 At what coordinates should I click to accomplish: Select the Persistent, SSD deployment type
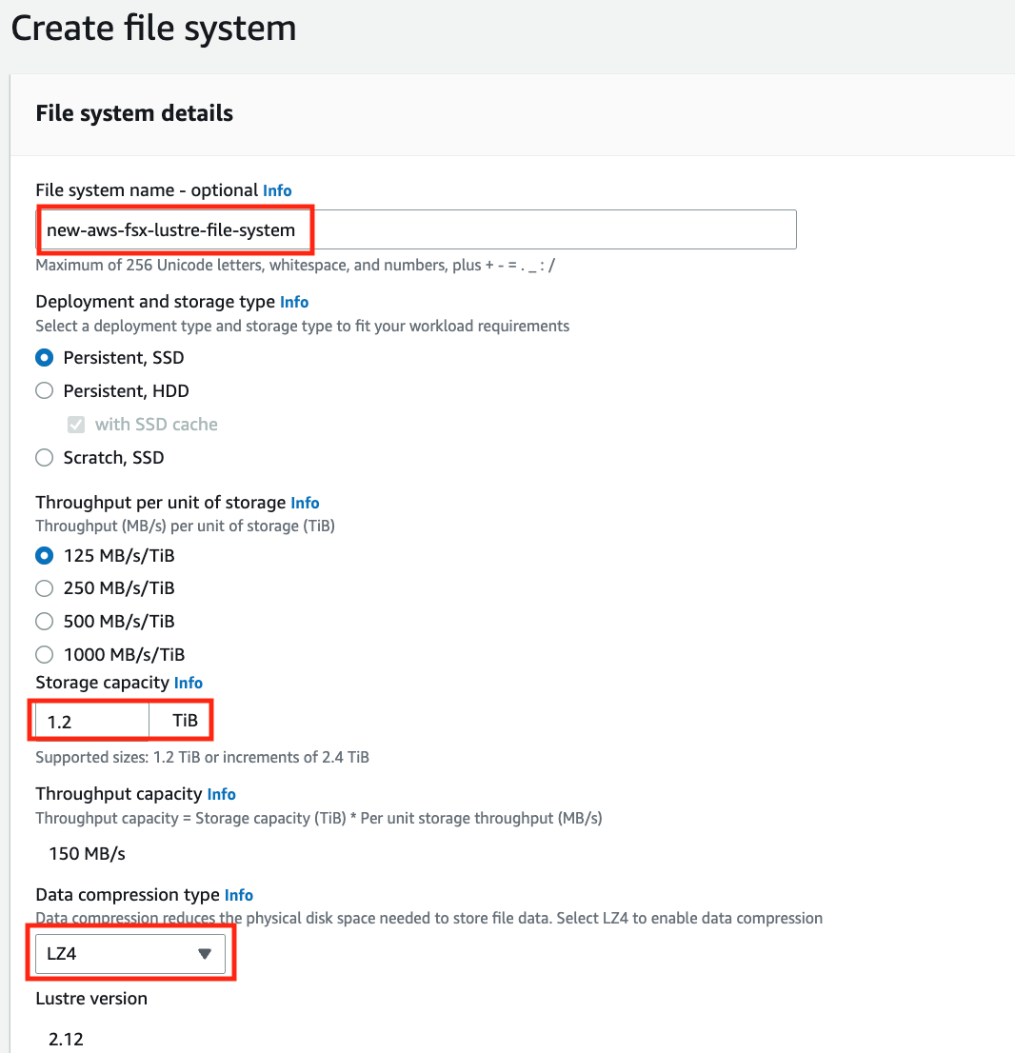coord(44,358)
